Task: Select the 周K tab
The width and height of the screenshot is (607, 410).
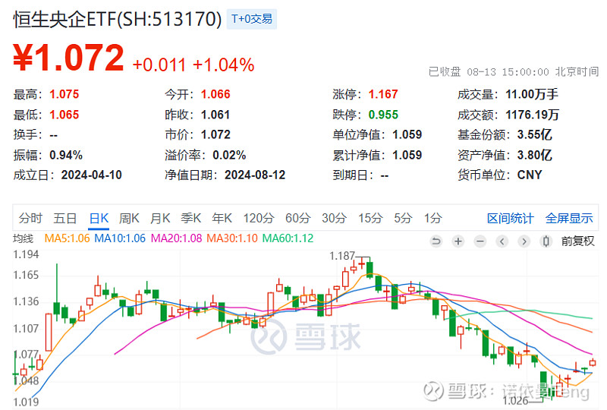Action: coord(129,218)
